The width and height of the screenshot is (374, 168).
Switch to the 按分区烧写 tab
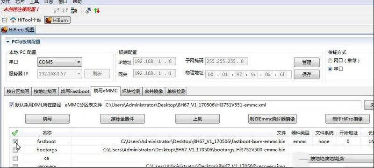click(x=18, y=91)
